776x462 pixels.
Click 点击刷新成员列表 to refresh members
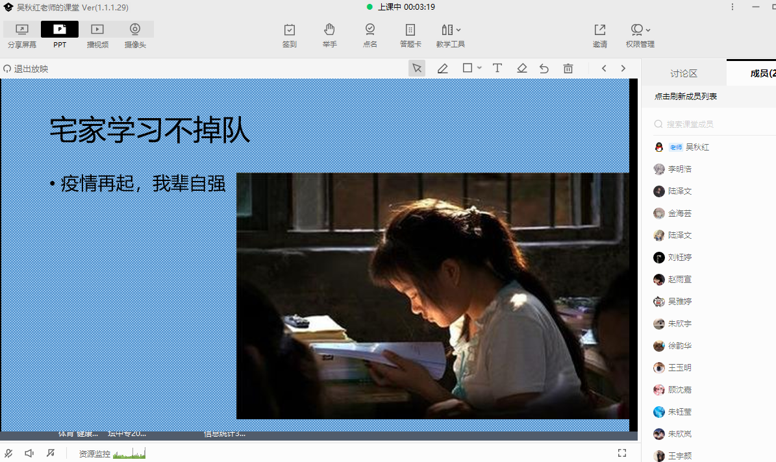pos(686,96)
